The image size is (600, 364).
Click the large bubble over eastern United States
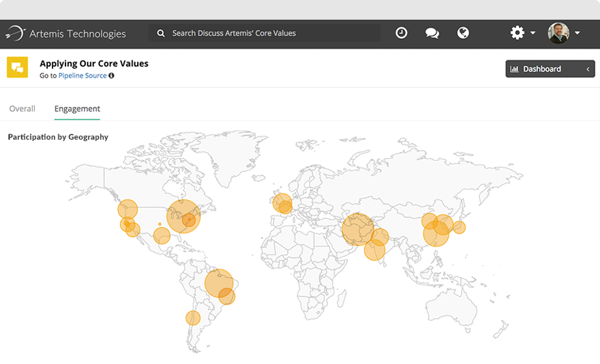[x=183, y=216]
